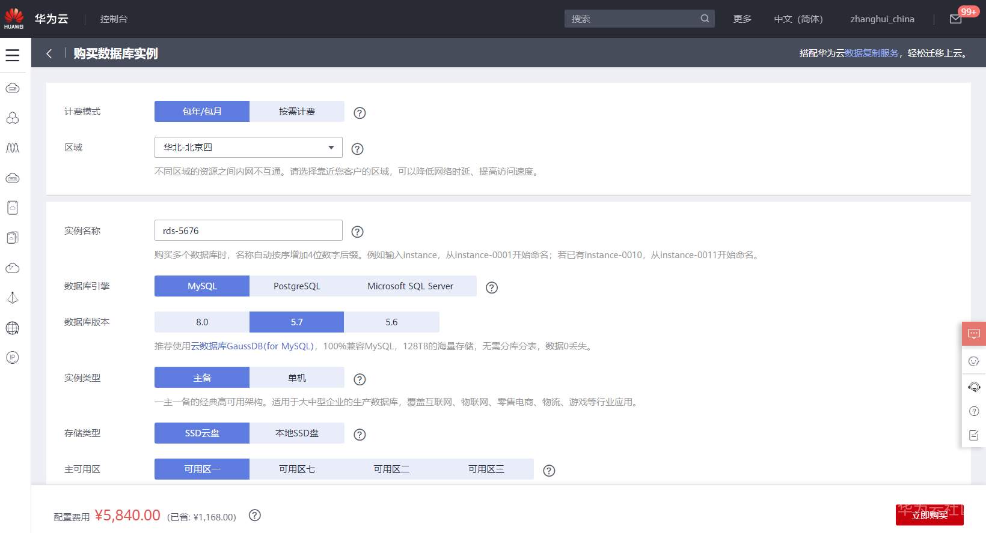Click the storage document sidebar icon
Screen dimensions: 986x533
13,208
